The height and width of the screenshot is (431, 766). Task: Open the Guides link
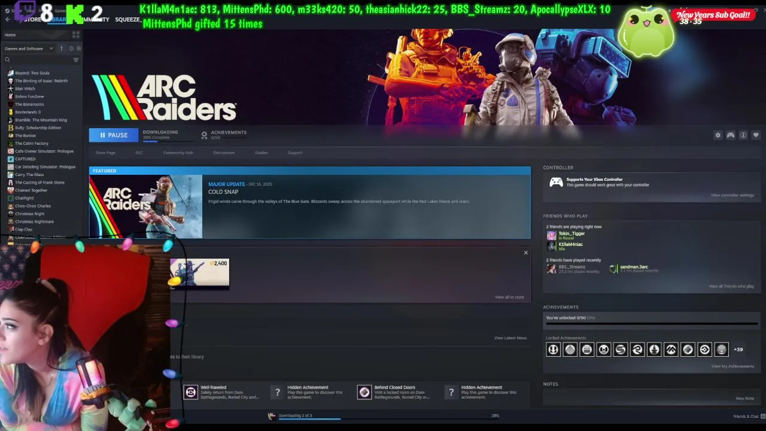tap(261, 153)
